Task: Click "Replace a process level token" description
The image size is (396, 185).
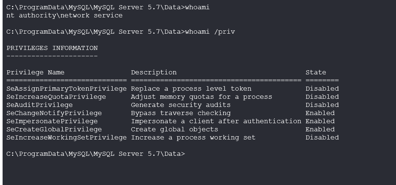Action: (191, 89)
